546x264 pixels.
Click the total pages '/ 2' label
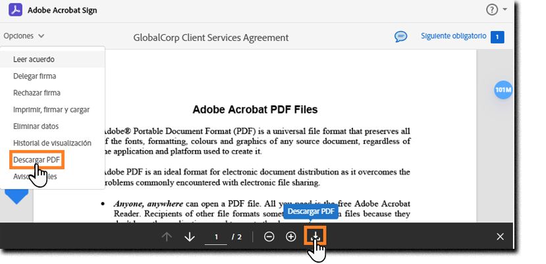[x=237, y=237]
